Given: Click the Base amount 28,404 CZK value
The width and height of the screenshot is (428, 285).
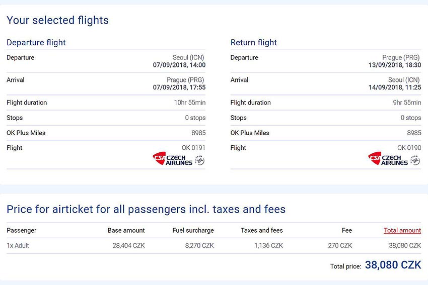Looking at the screenshot, I should pyautogui.click(x=128, y=245).
